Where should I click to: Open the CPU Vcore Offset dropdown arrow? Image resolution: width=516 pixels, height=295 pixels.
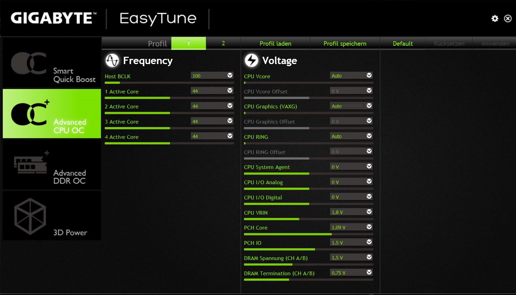[x=369, y=90]
